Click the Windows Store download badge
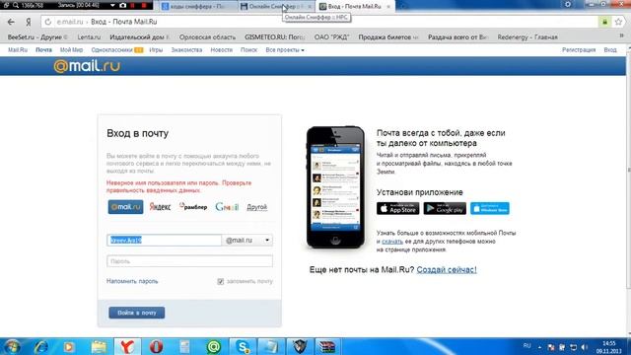 coord(490,208)
